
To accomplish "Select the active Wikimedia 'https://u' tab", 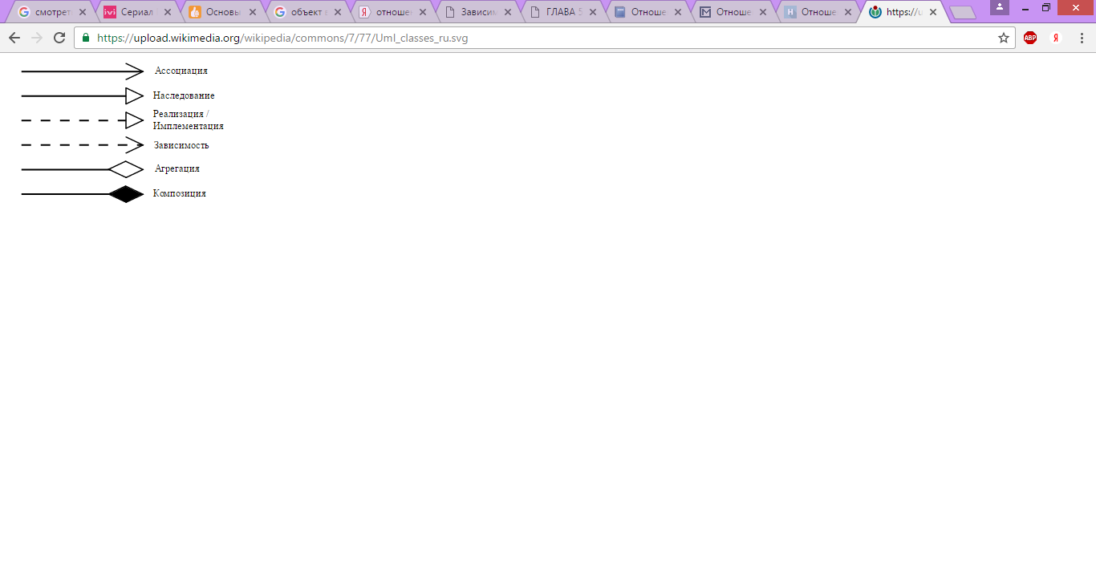I will click(903, 12).
